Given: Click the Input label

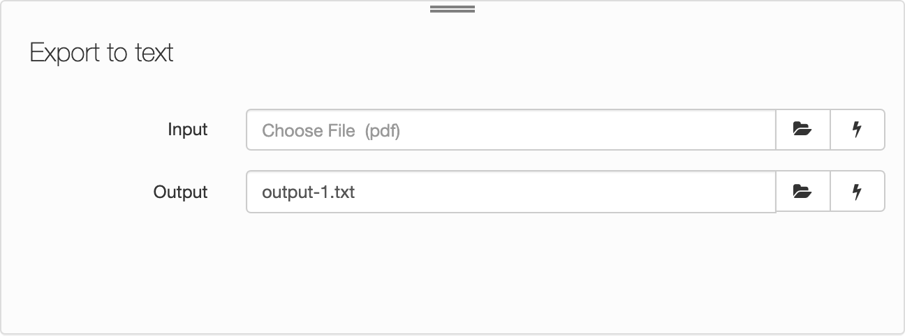Looking at the screenshot, I should 188,130.
